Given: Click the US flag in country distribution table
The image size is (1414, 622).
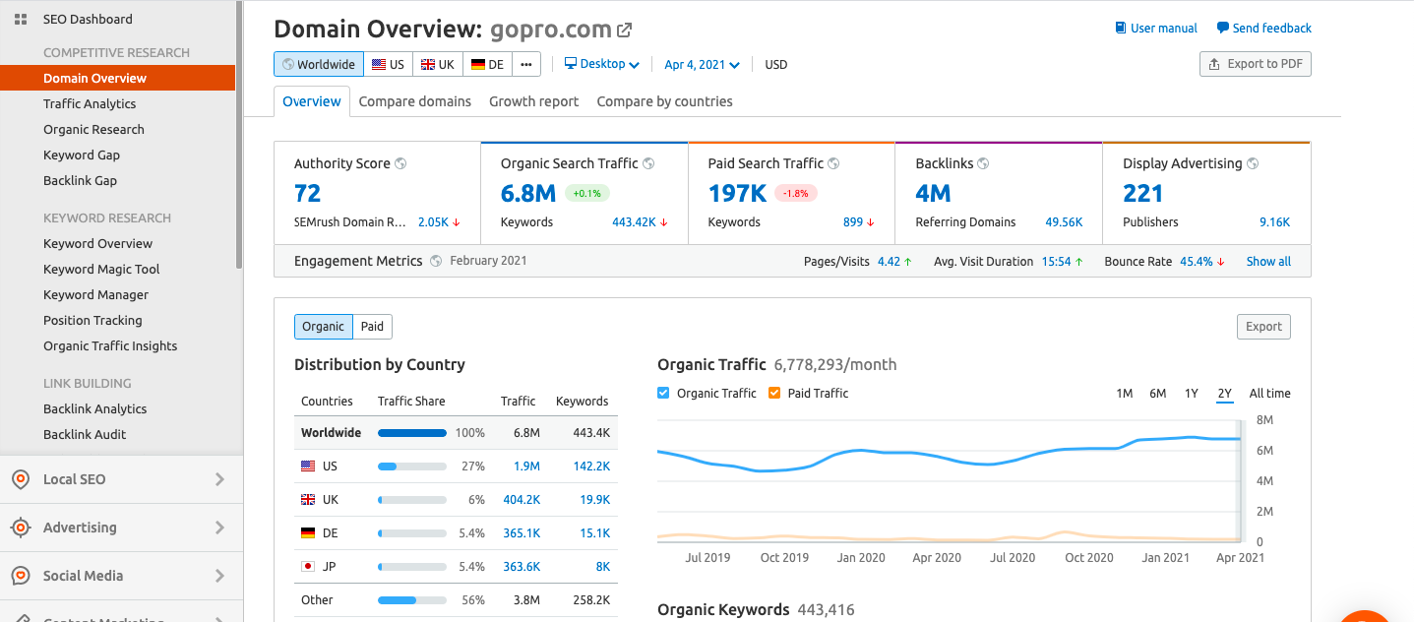Looking at the screenshot, I should [308, 466].
